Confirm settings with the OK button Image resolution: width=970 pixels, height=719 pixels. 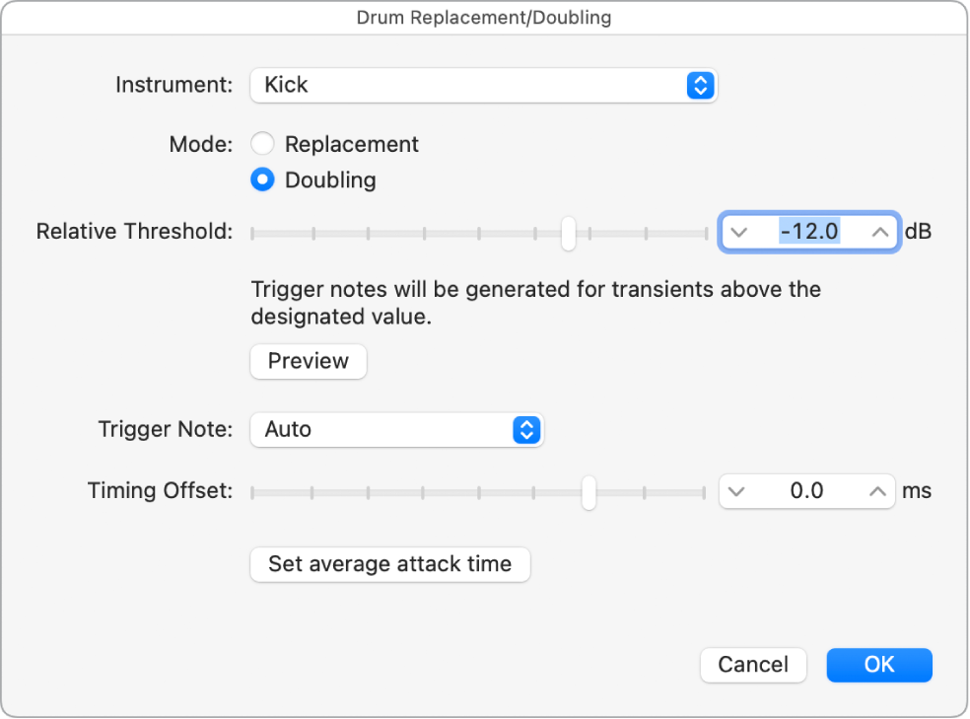(x=878, y=665)
